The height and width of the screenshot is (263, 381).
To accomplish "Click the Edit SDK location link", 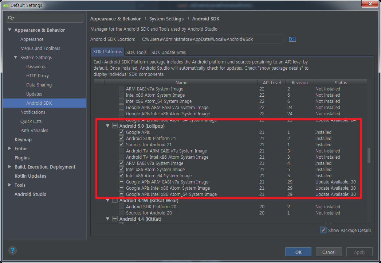I will pos(292,39).
